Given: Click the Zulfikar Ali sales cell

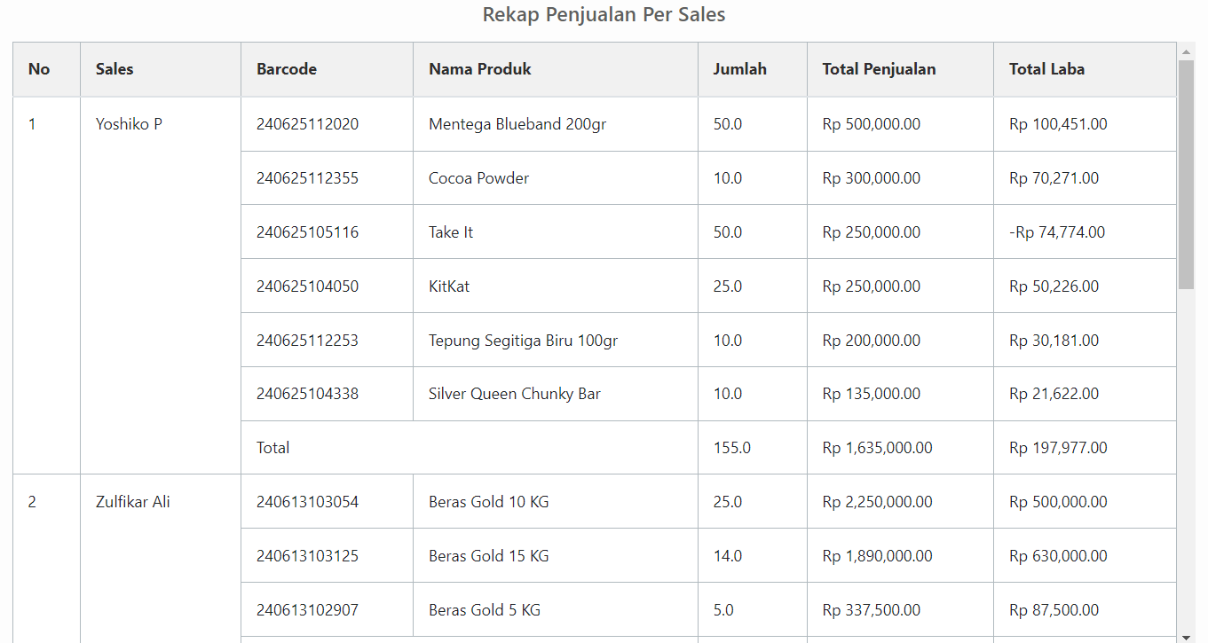Looking at the screenshot, I should (132, 502).
